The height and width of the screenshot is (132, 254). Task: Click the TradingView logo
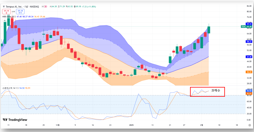point(15,120)
